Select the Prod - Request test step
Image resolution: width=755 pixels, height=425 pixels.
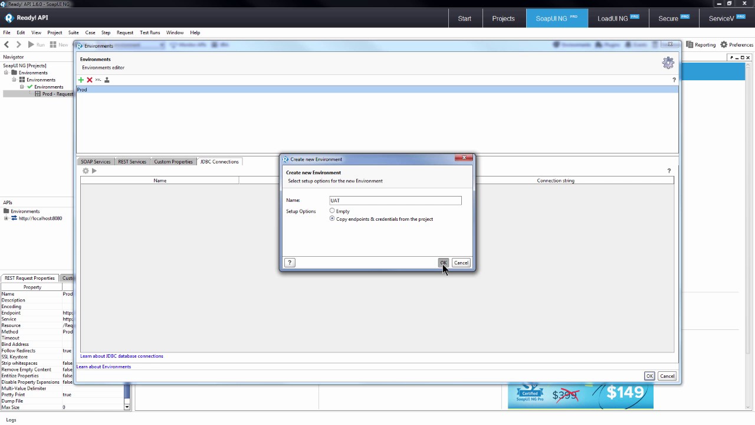point(54,94)
